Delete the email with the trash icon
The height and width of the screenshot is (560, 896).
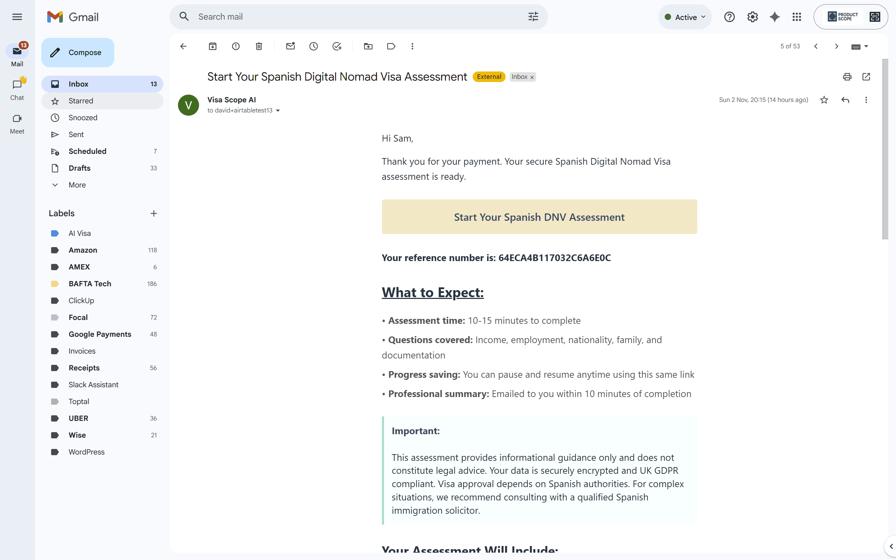click(259, 46)
